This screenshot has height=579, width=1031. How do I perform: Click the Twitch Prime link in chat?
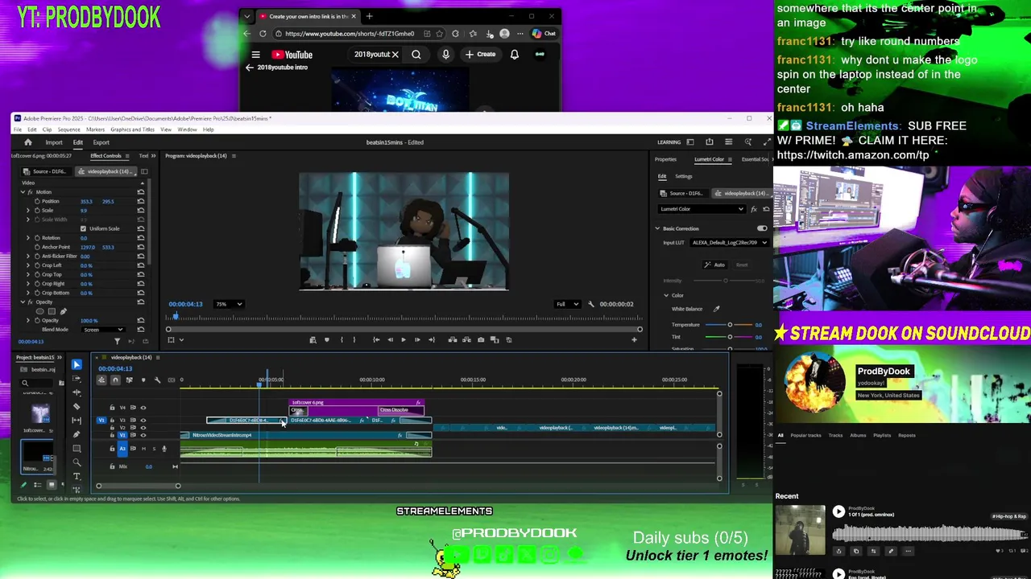(853, 155)
